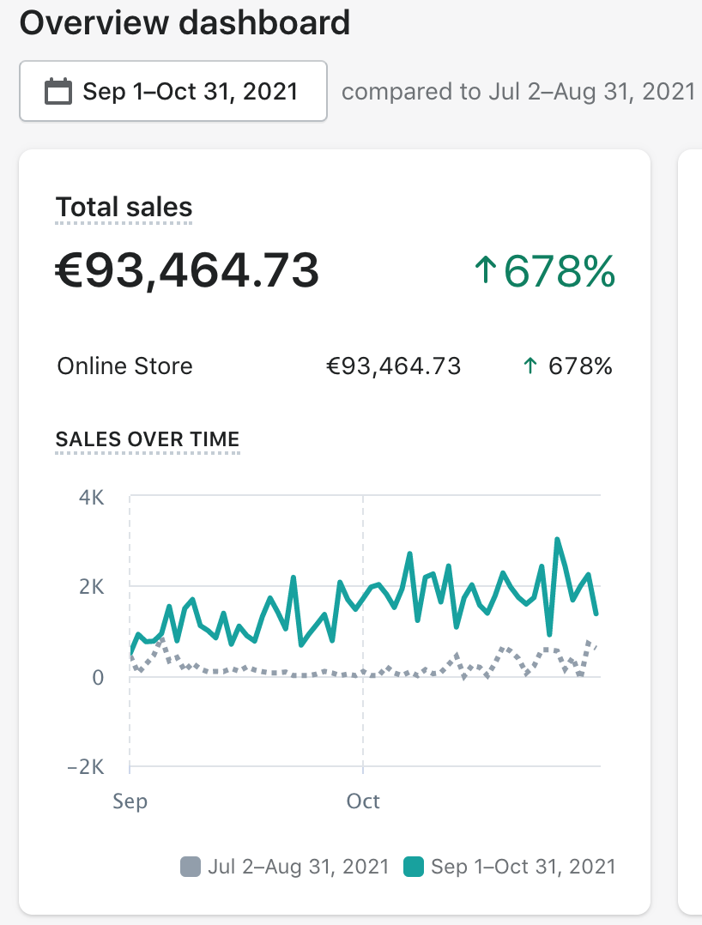Click the small green arrow in Online Store row

click(x=530, y=366)
